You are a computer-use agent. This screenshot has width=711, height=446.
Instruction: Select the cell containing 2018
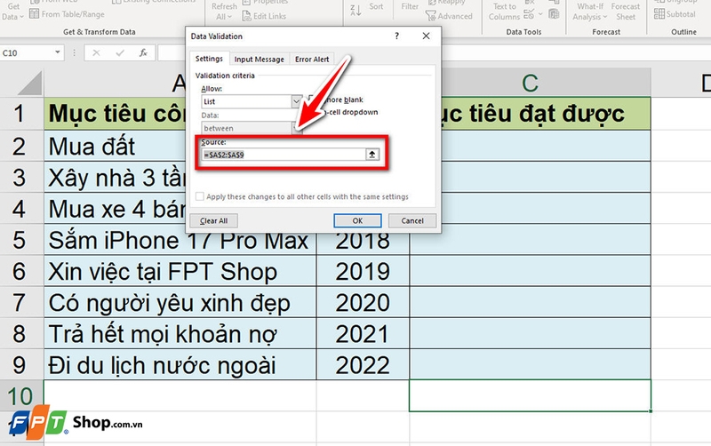(363, 243)
